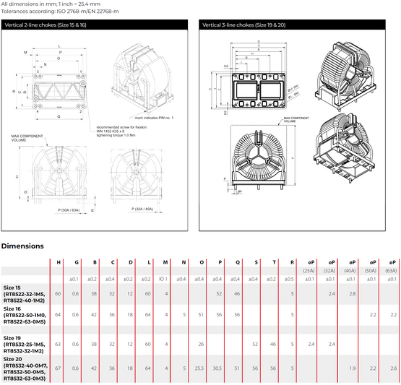
Task: Select part number 'RT8522-63-0M5)'
Action: pos(25,321)
